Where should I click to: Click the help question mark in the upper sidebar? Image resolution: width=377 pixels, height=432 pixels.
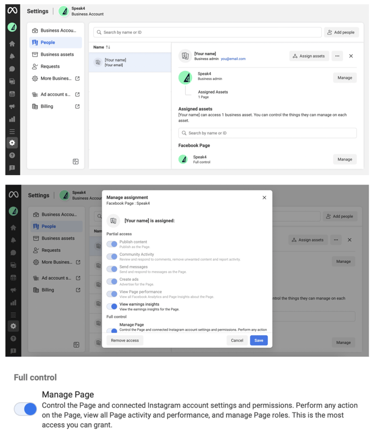coord(12,155)
